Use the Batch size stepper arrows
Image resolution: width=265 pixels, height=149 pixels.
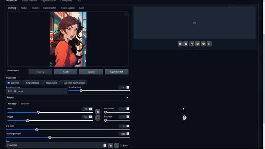point(128,117)
